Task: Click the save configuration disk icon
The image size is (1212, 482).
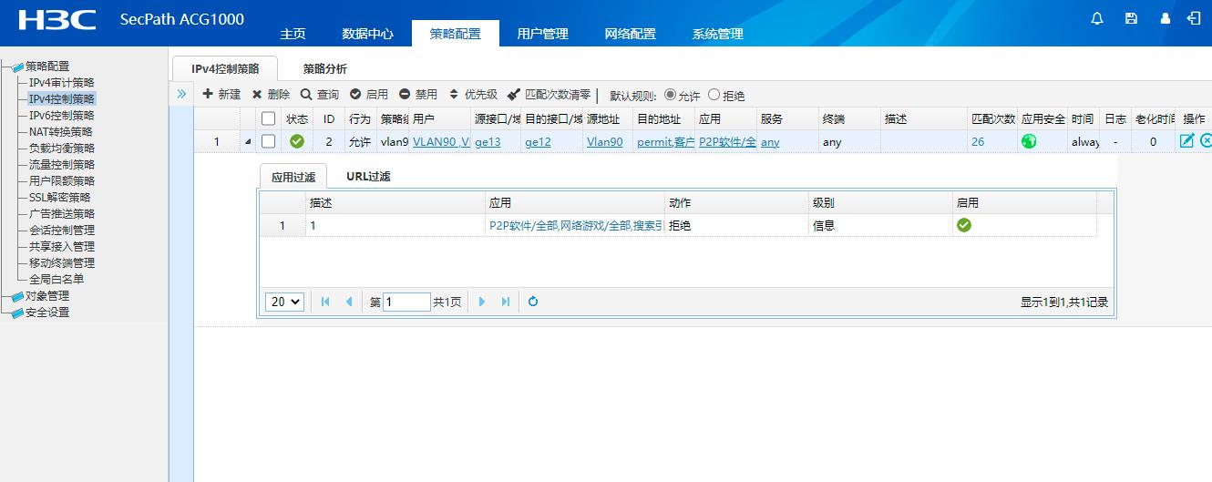Action: (x=1131, y=18)
